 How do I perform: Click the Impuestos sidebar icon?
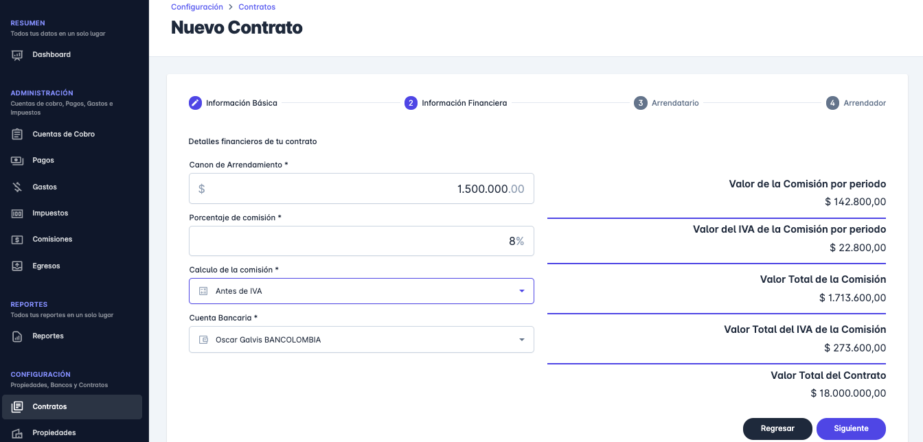click(x=18, y=213)
